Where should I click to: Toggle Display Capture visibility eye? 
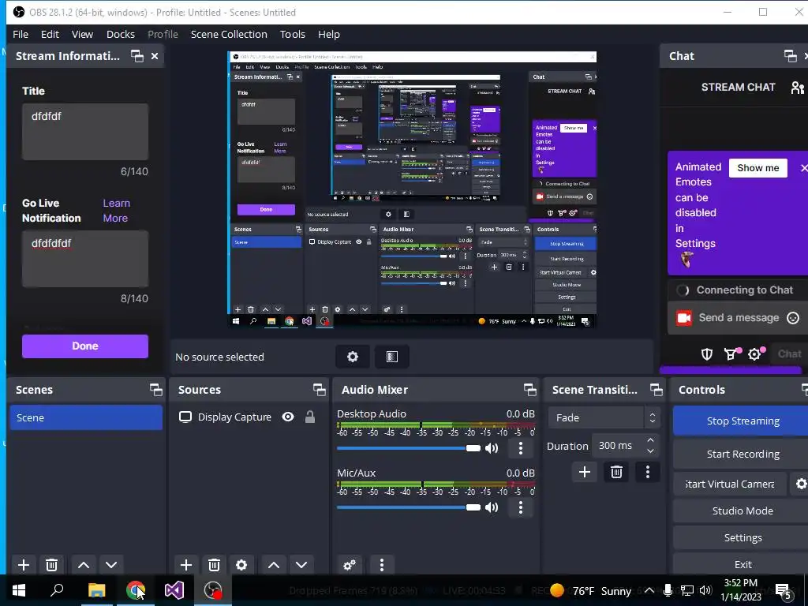288,417
